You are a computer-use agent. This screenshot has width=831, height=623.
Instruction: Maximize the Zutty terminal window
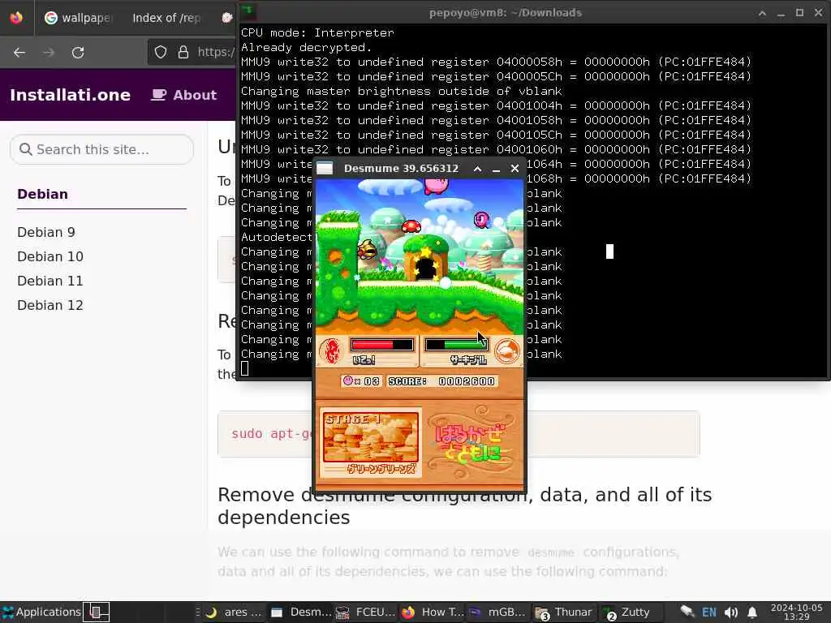tap(799, 13)
